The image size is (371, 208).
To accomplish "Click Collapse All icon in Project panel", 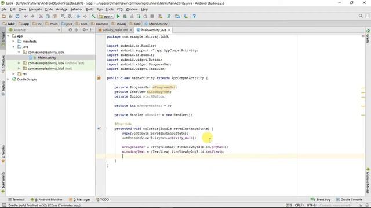I will pyautogui.click(x=76, y=30).
